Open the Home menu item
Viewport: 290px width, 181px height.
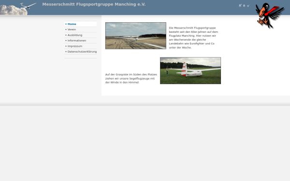(80, 24)
